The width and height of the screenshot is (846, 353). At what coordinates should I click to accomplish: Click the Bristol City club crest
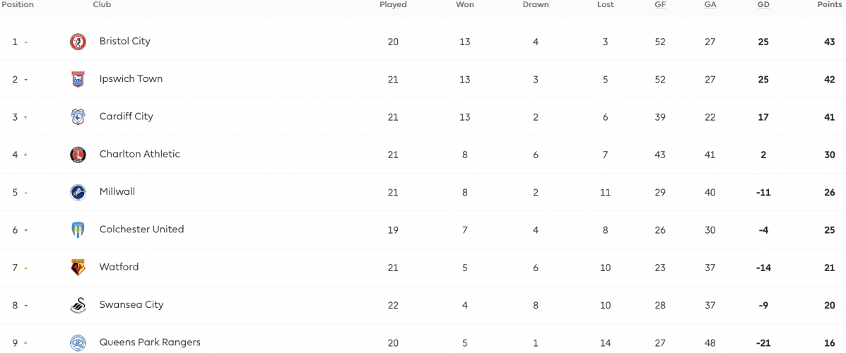point(78,42)
